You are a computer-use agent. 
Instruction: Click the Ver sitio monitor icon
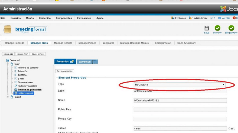click(x=220, y=18)
